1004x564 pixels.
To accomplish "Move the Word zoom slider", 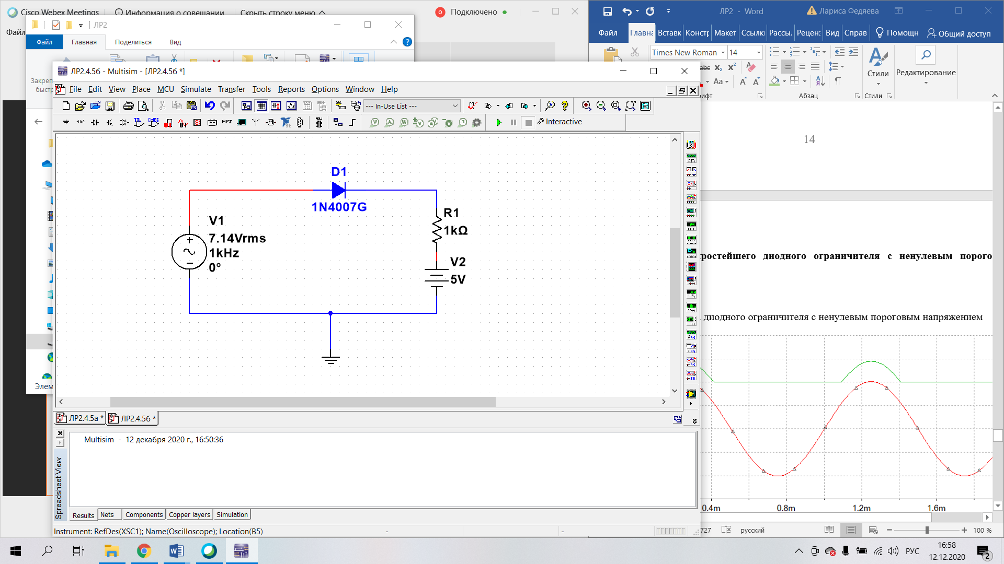I will coord(927,530).
